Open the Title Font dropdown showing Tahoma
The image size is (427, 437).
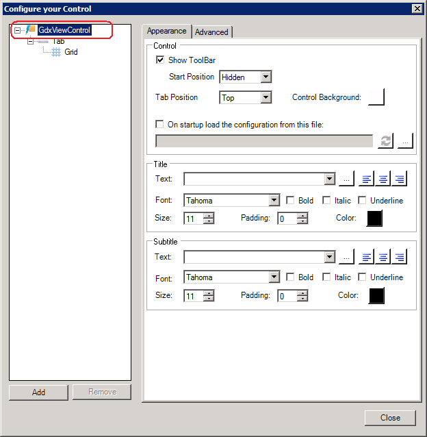[x=274, y=201]
